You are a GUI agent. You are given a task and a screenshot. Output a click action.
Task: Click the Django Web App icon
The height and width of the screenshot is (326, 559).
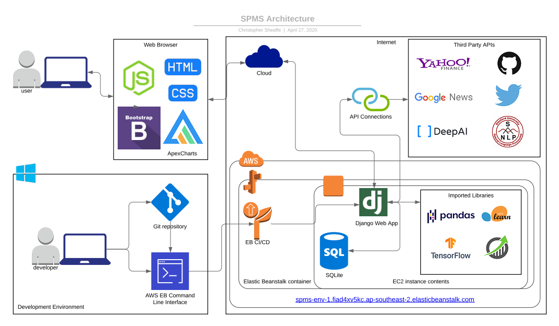tap(373, 203)
